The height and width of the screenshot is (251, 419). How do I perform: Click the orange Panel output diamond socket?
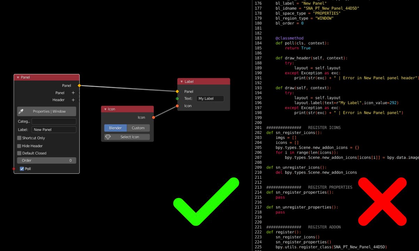point(79,85)
